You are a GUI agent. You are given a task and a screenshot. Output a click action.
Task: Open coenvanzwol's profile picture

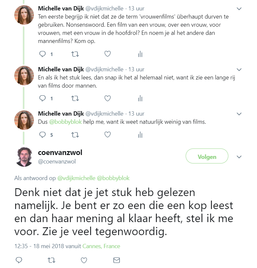pyautogui.click(x=24, y=157)
